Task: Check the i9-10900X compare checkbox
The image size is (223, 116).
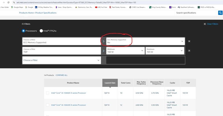Action: click(x=47, y=93)
